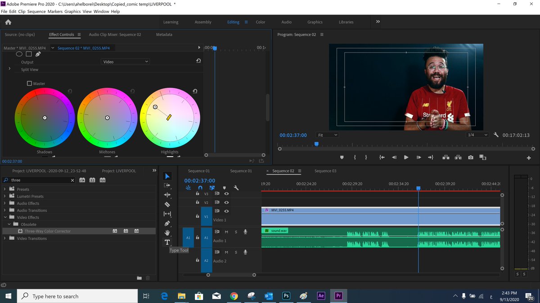Open Photoshop from the Windows taskbar
Screen dimensions: 540x303
click(x=286, y=296)
